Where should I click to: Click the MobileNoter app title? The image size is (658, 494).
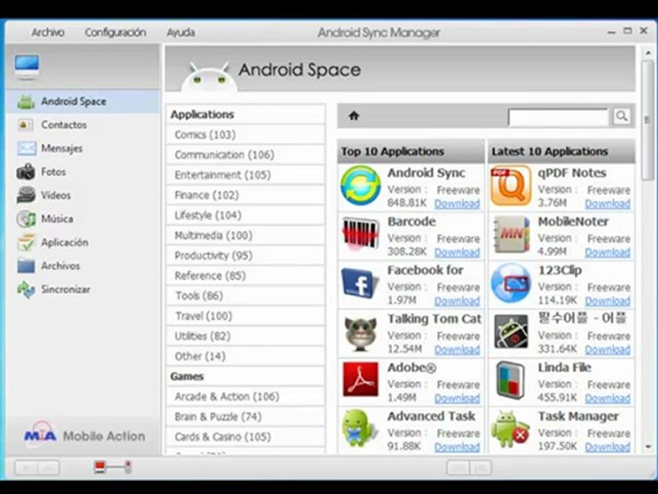click(573, 222)
